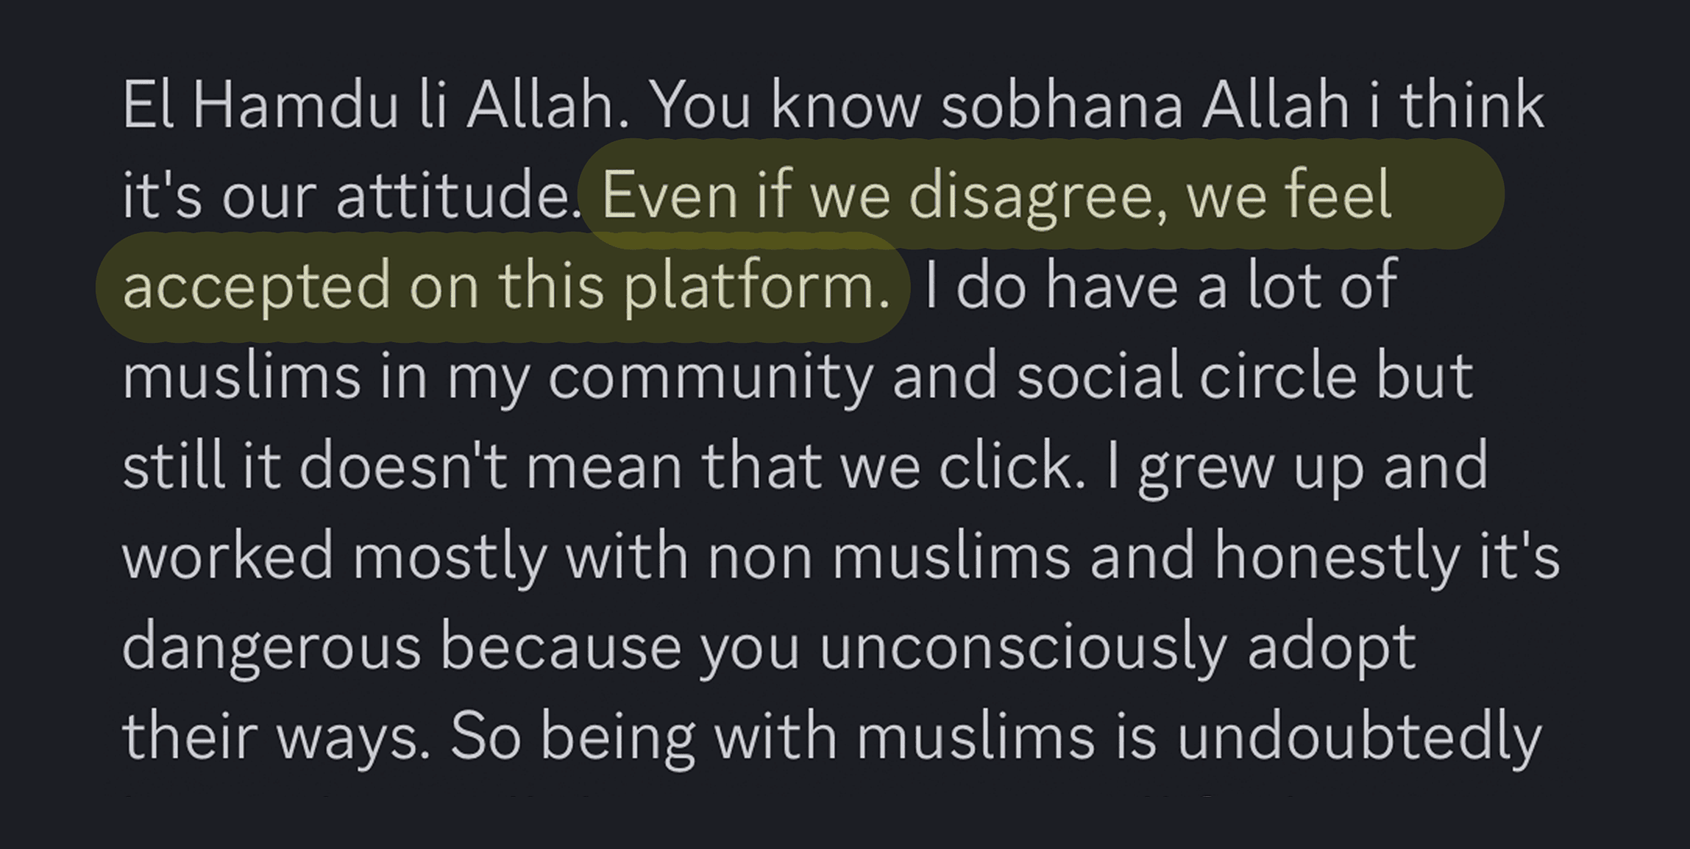Click the word 'doesn't'
The height and width of the screenshot is (849, 1690).
pos(403,466)
